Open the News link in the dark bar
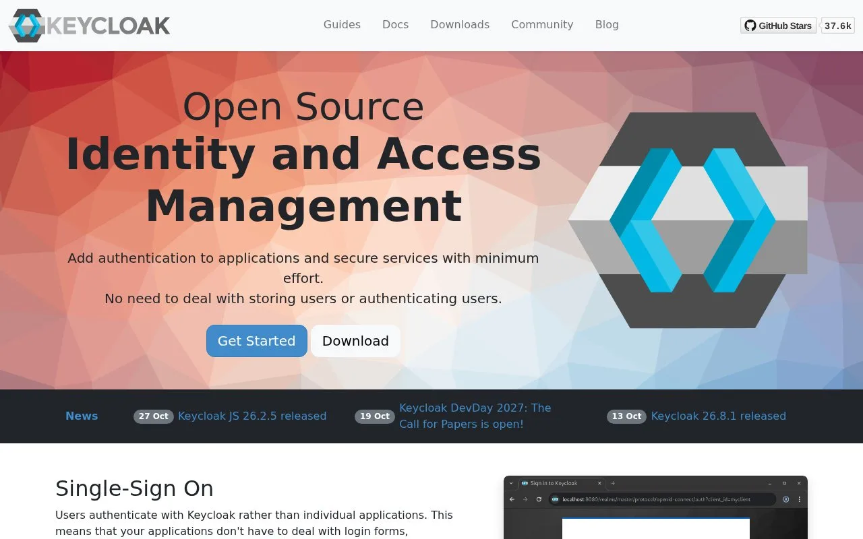The image size is (863, 539). (82, 416)
